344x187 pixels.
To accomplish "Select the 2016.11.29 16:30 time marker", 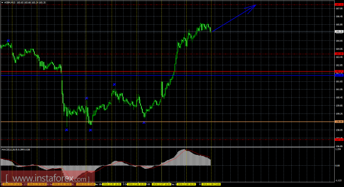I will (x=12, y=184).
